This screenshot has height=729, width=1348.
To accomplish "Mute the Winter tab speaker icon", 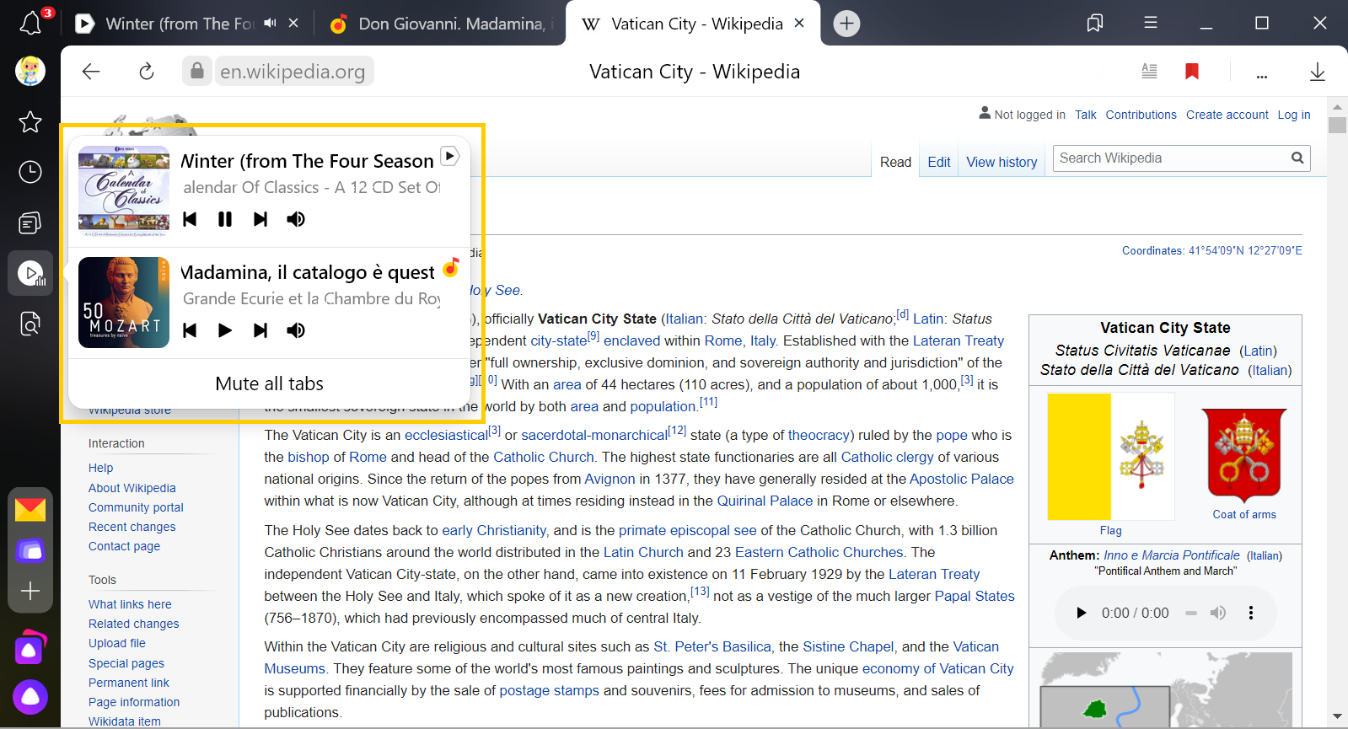I will pyautogui.click(x=270, y=24).
